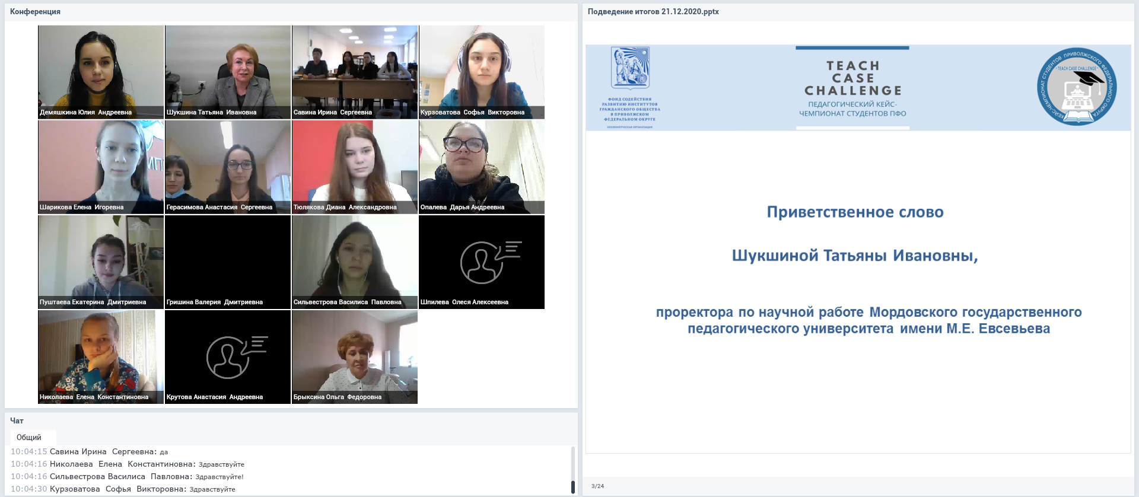Image resolution: width=1139 pixels, height=497 pixels.
Task: Select Курзоватова Софья Викторовна video tile
Action: (x=482, y=72)
